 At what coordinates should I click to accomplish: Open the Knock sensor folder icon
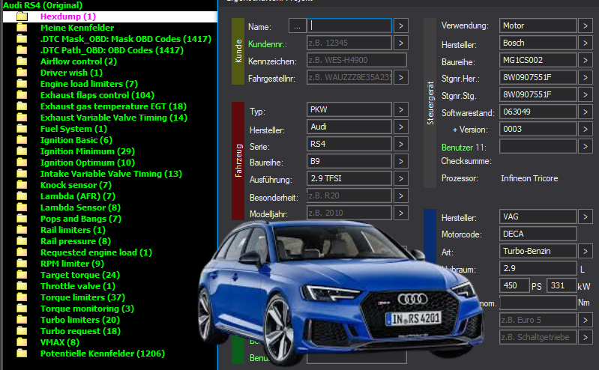point(22,185)
